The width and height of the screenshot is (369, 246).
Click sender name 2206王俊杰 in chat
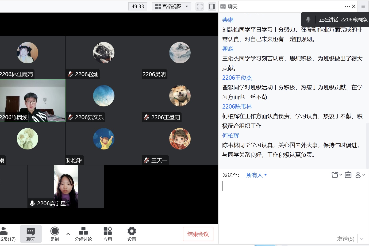pyautogui.click(x=237, y=78)
